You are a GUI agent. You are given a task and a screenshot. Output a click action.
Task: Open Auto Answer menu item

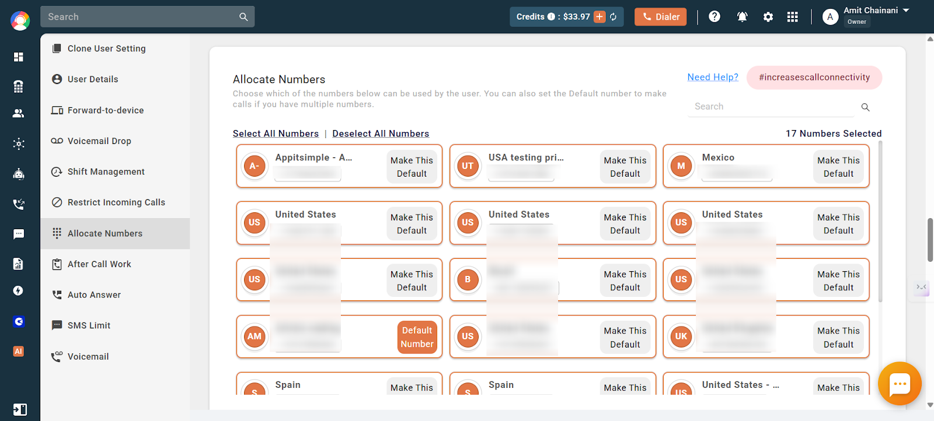click(115, 295)
